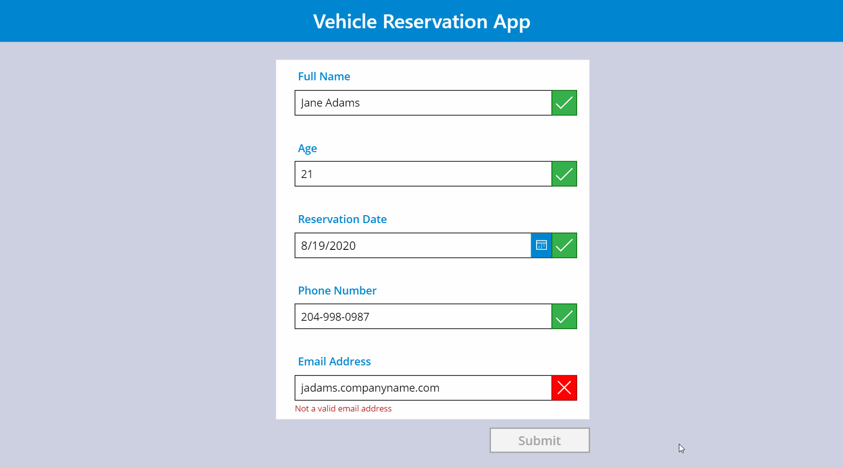Image resolution: width=843 pixels, height=468 pixels.
Task: Select the phone number input field
Action: [421, 316]
